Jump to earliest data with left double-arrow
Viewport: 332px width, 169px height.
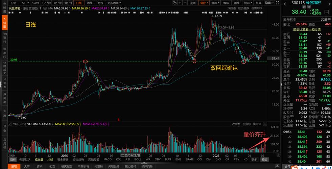point(9,155)
